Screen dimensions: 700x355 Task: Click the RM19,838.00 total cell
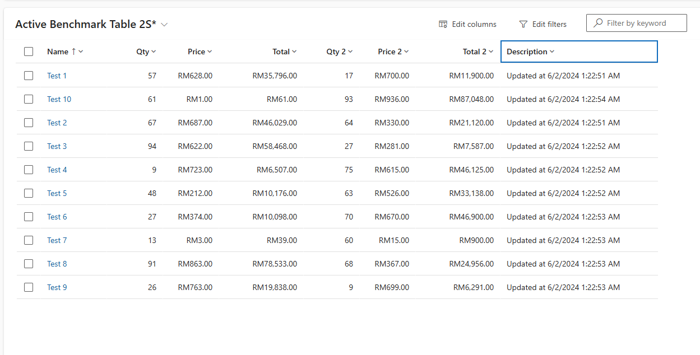click(275, 287)
